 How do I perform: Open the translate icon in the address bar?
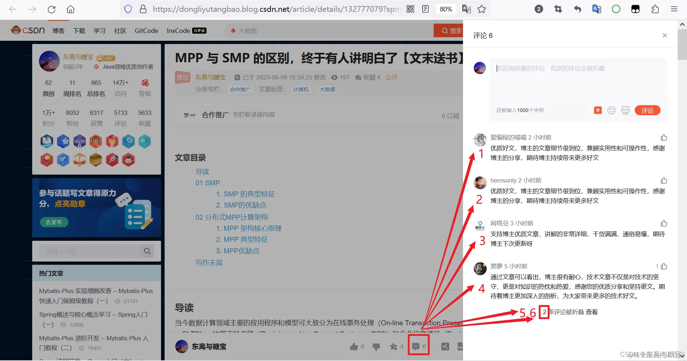point(466,9)
